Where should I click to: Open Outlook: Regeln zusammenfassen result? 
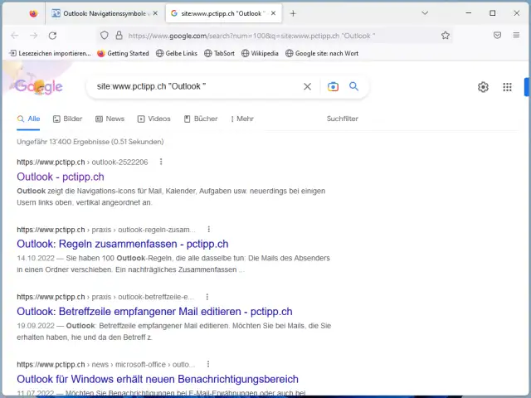click(123, 244)
